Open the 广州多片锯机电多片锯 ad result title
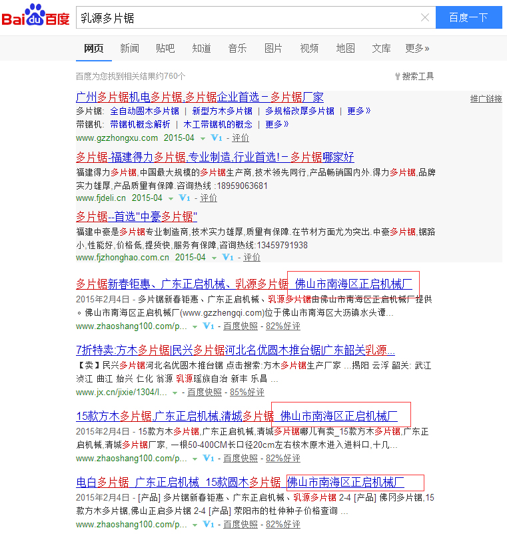Image resolution: width=507 pixels, height=538 pixels. [x=200, y=97]
